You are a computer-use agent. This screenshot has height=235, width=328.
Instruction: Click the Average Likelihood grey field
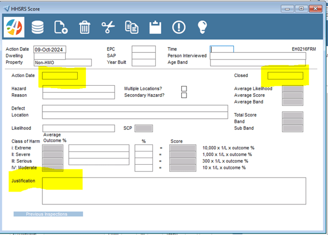293,88
